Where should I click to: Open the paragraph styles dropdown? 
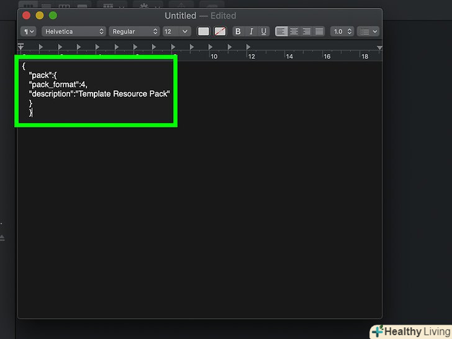[29, 32]
